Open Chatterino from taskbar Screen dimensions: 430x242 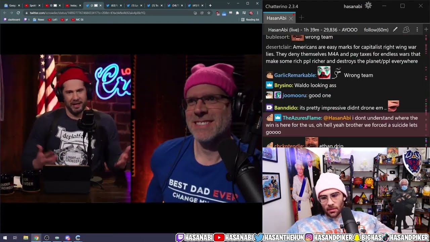point(78,238)
